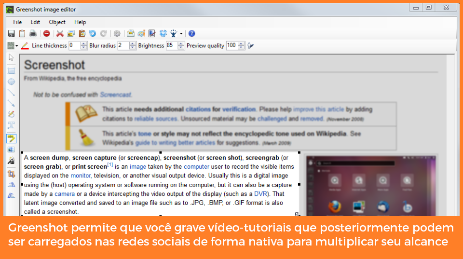This screenshot has width=463, height=259.
Task: Click the Brightness value field
Action: click(x=171, y=46)
